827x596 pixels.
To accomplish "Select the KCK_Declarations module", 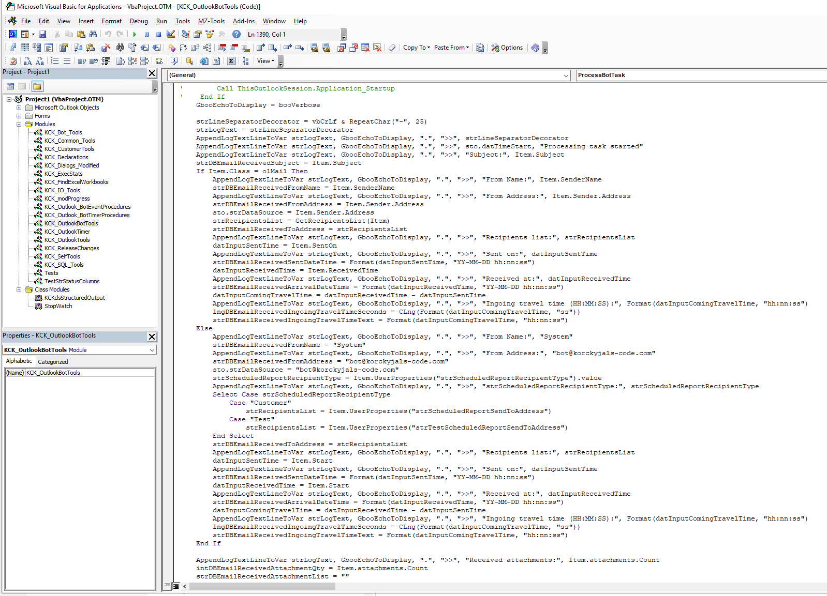I will (66, 157).
